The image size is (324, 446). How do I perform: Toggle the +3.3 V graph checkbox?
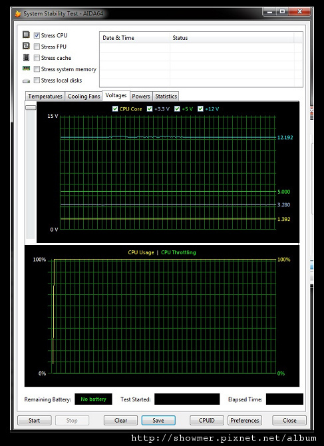click(150, 109)
